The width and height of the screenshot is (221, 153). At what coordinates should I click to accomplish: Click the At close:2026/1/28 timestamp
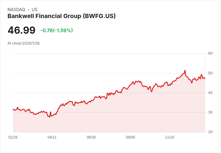23,43
